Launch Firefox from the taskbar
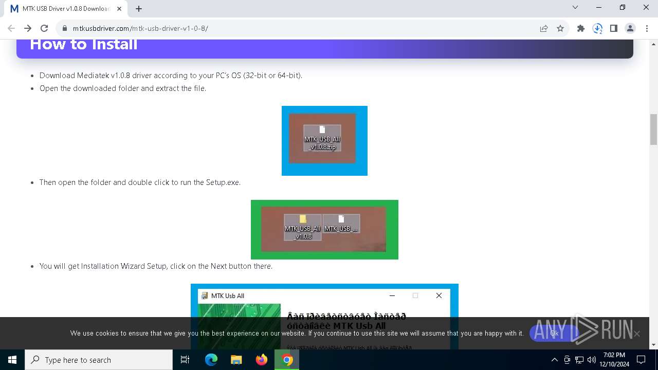 pyautogui.click(x=262, y=360)
